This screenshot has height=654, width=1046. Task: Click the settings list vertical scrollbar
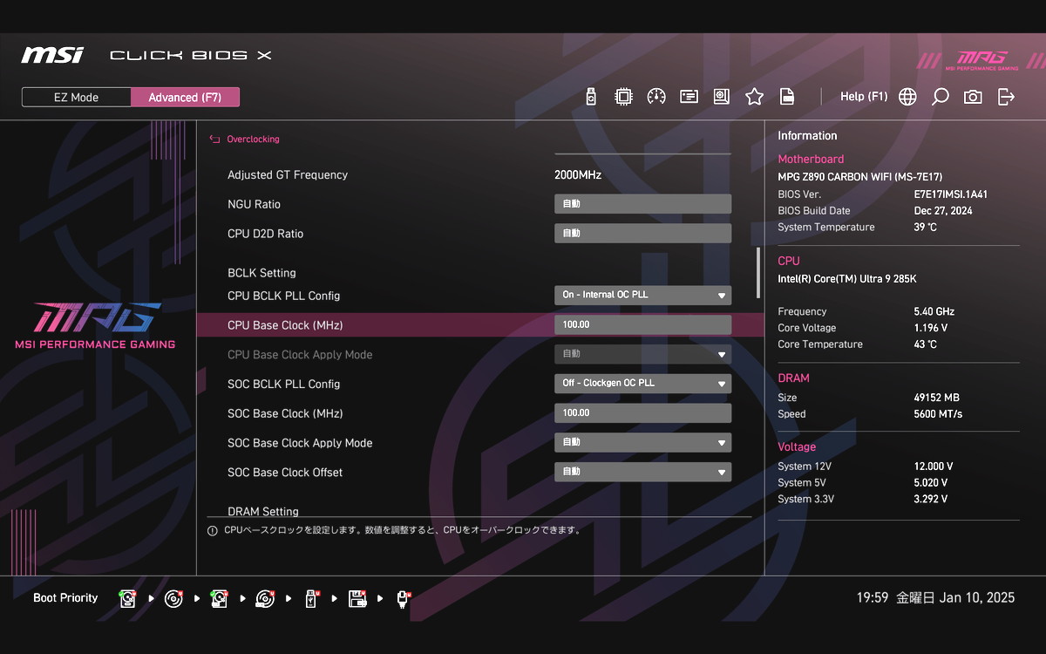(757, 273)
